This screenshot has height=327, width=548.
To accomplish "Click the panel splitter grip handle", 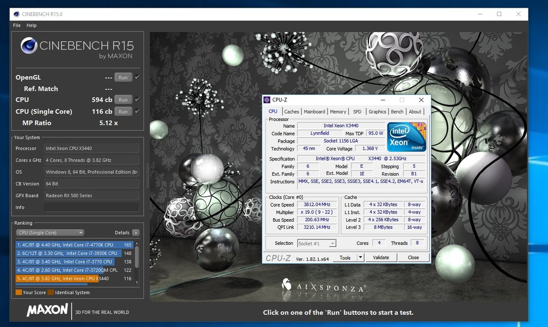I will [x=147, y=175].
